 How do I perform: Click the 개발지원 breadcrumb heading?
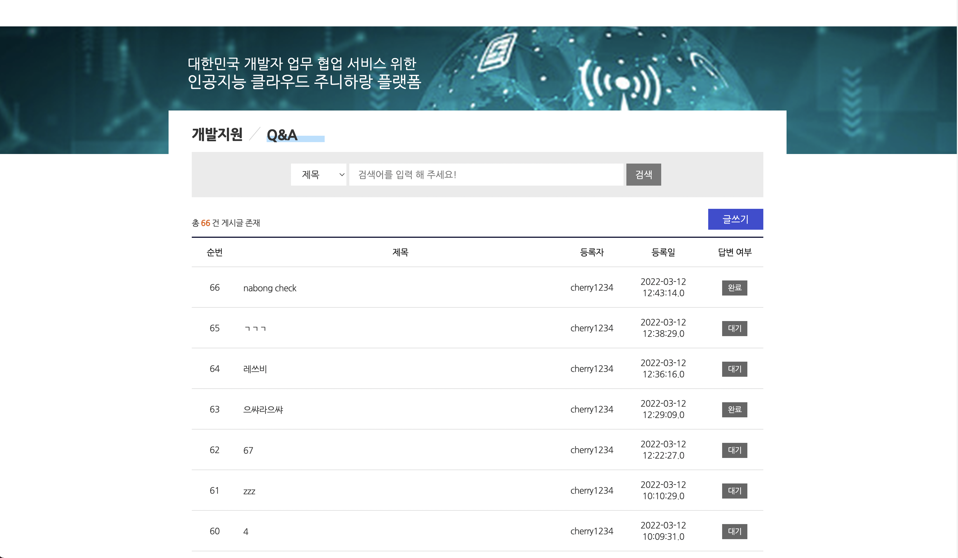217,134
